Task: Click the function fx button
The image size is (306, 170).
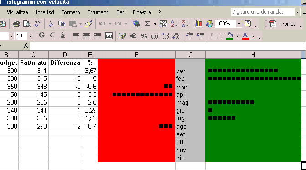Action: [x=26, y=46]
